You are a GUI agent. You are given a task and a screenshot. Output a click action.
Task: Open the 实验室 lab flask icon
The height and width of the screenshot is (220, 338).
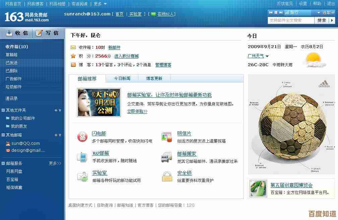pyautogui.click(x=82, y=176)
